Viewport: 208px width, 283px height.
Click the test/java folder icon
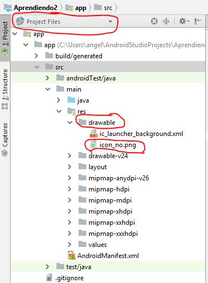[60, 266]
